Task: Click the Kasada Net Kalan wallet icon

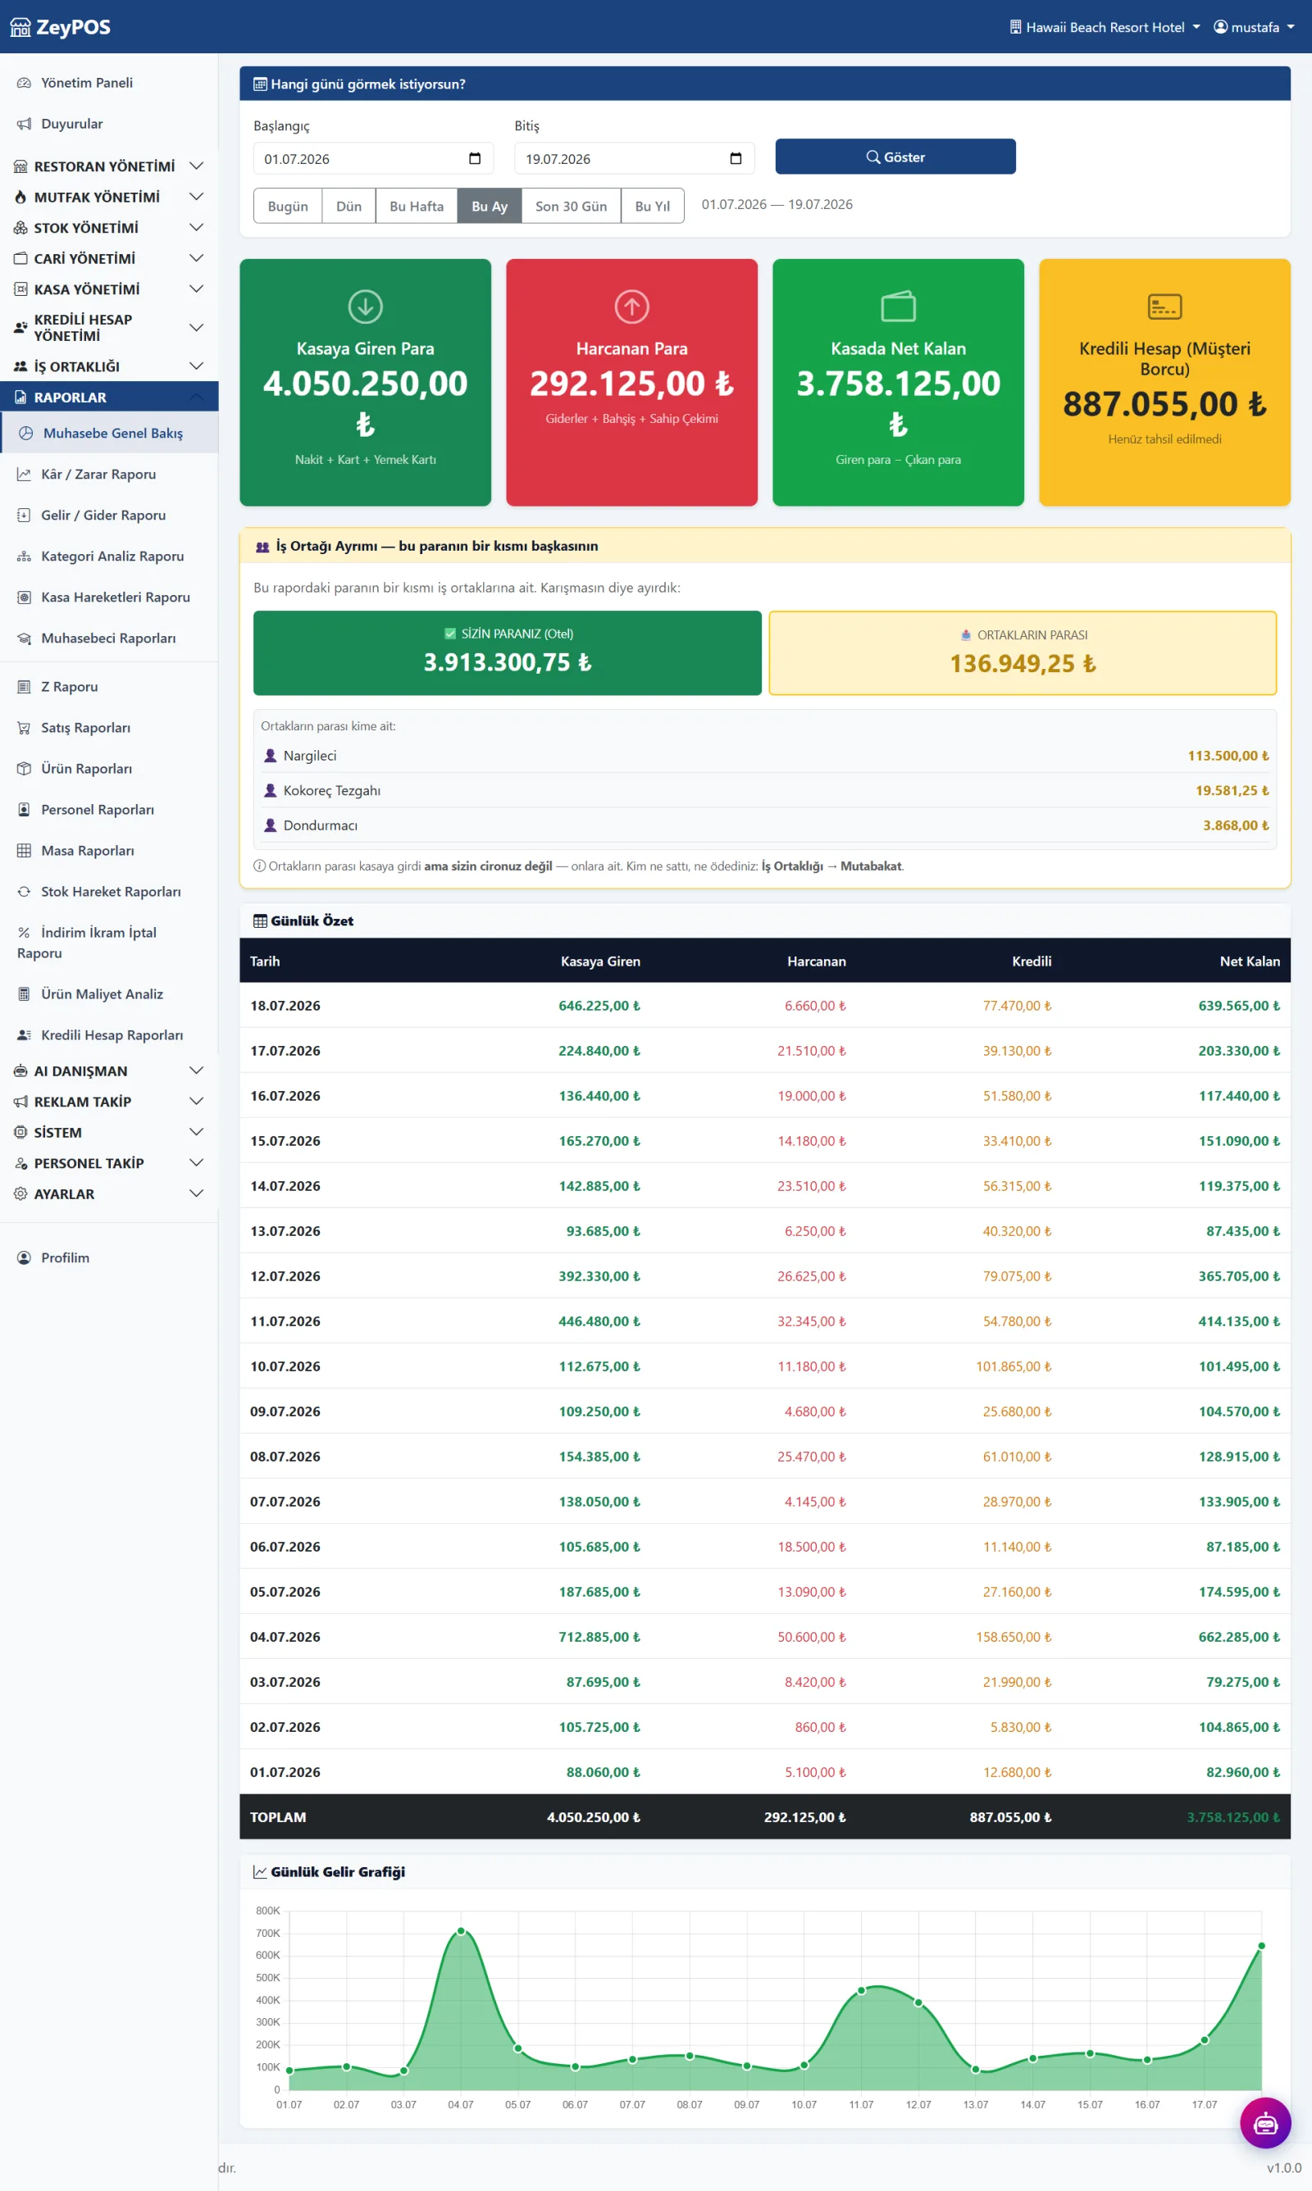Action: click(898, 307)
